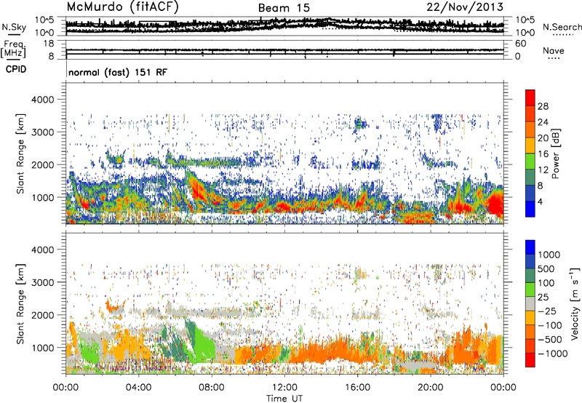Click the dotted legend line under N.Search

click(563, 35)
